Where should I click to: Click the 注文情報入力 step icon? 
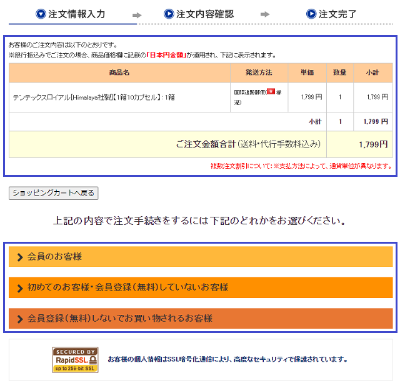(41, 14)
